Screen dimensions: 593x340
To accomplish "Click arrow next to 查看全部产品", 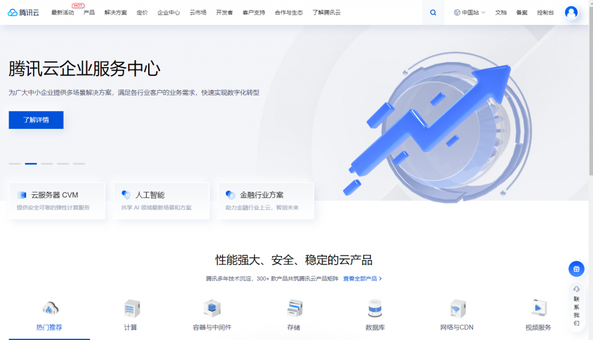I will (380, 279).
